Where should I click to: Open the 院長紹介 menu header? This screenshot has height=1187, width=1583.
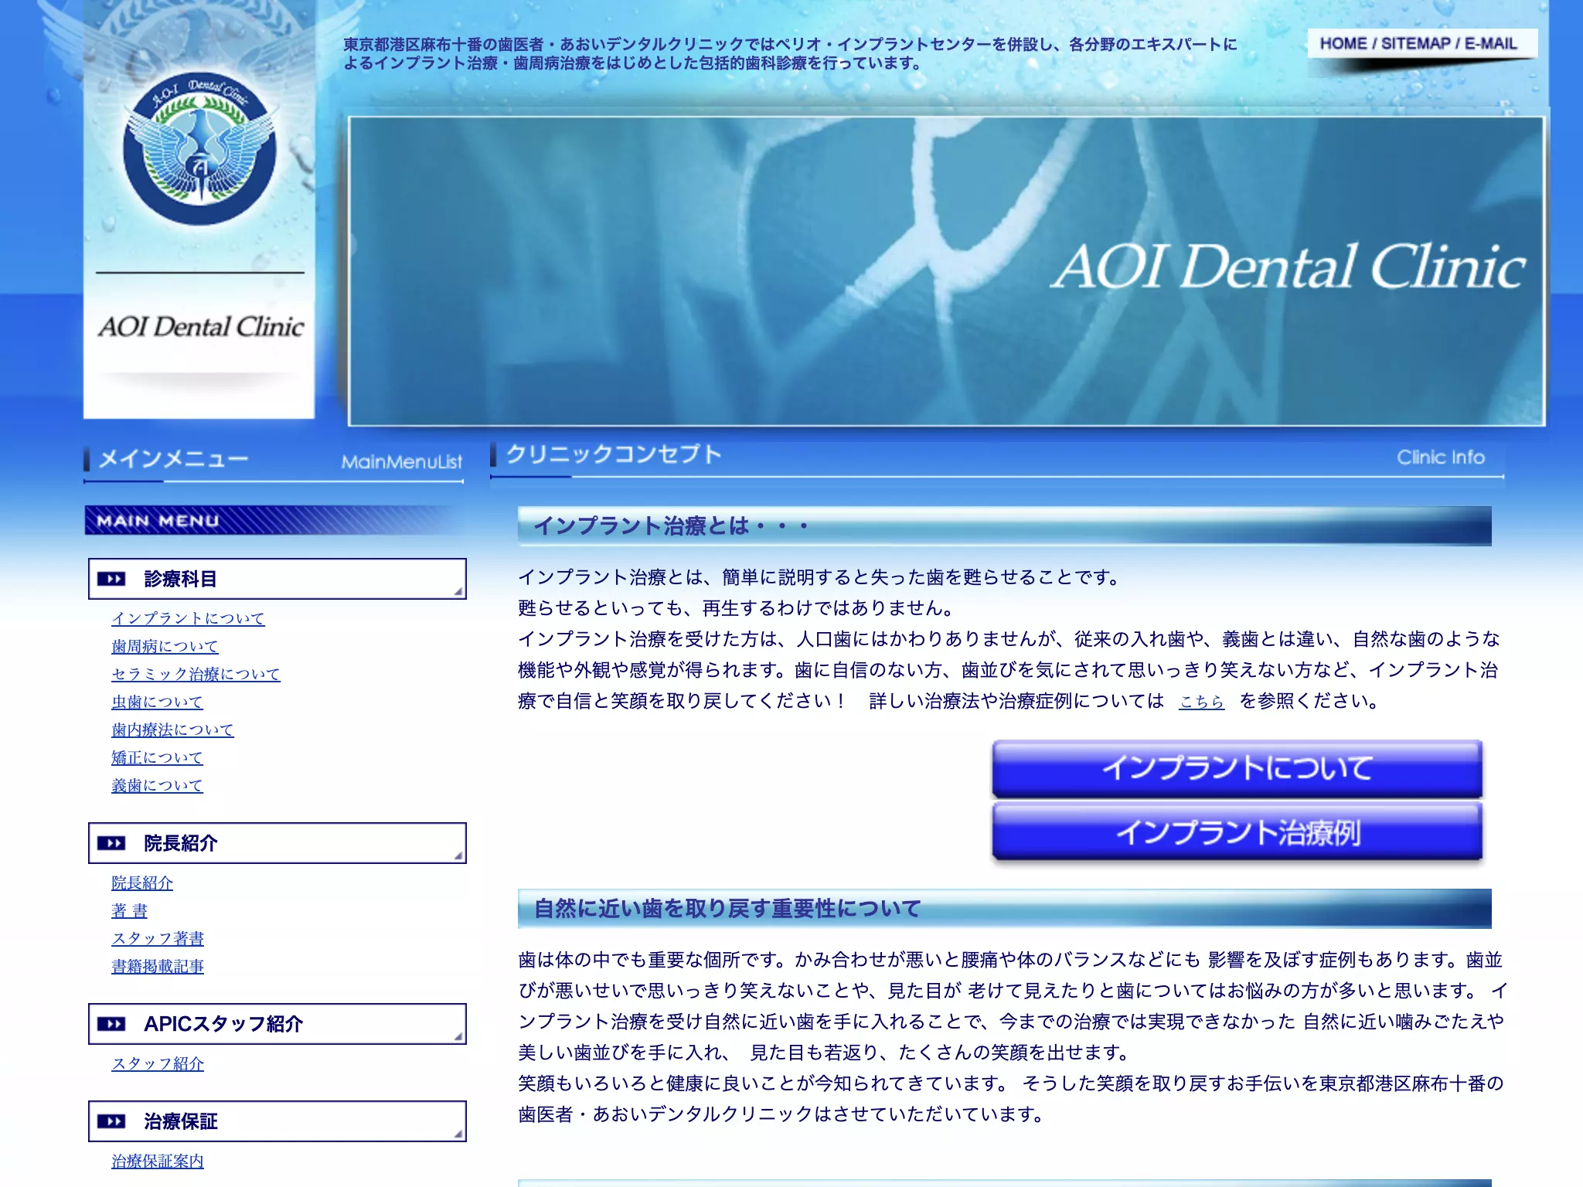point(277,843)
